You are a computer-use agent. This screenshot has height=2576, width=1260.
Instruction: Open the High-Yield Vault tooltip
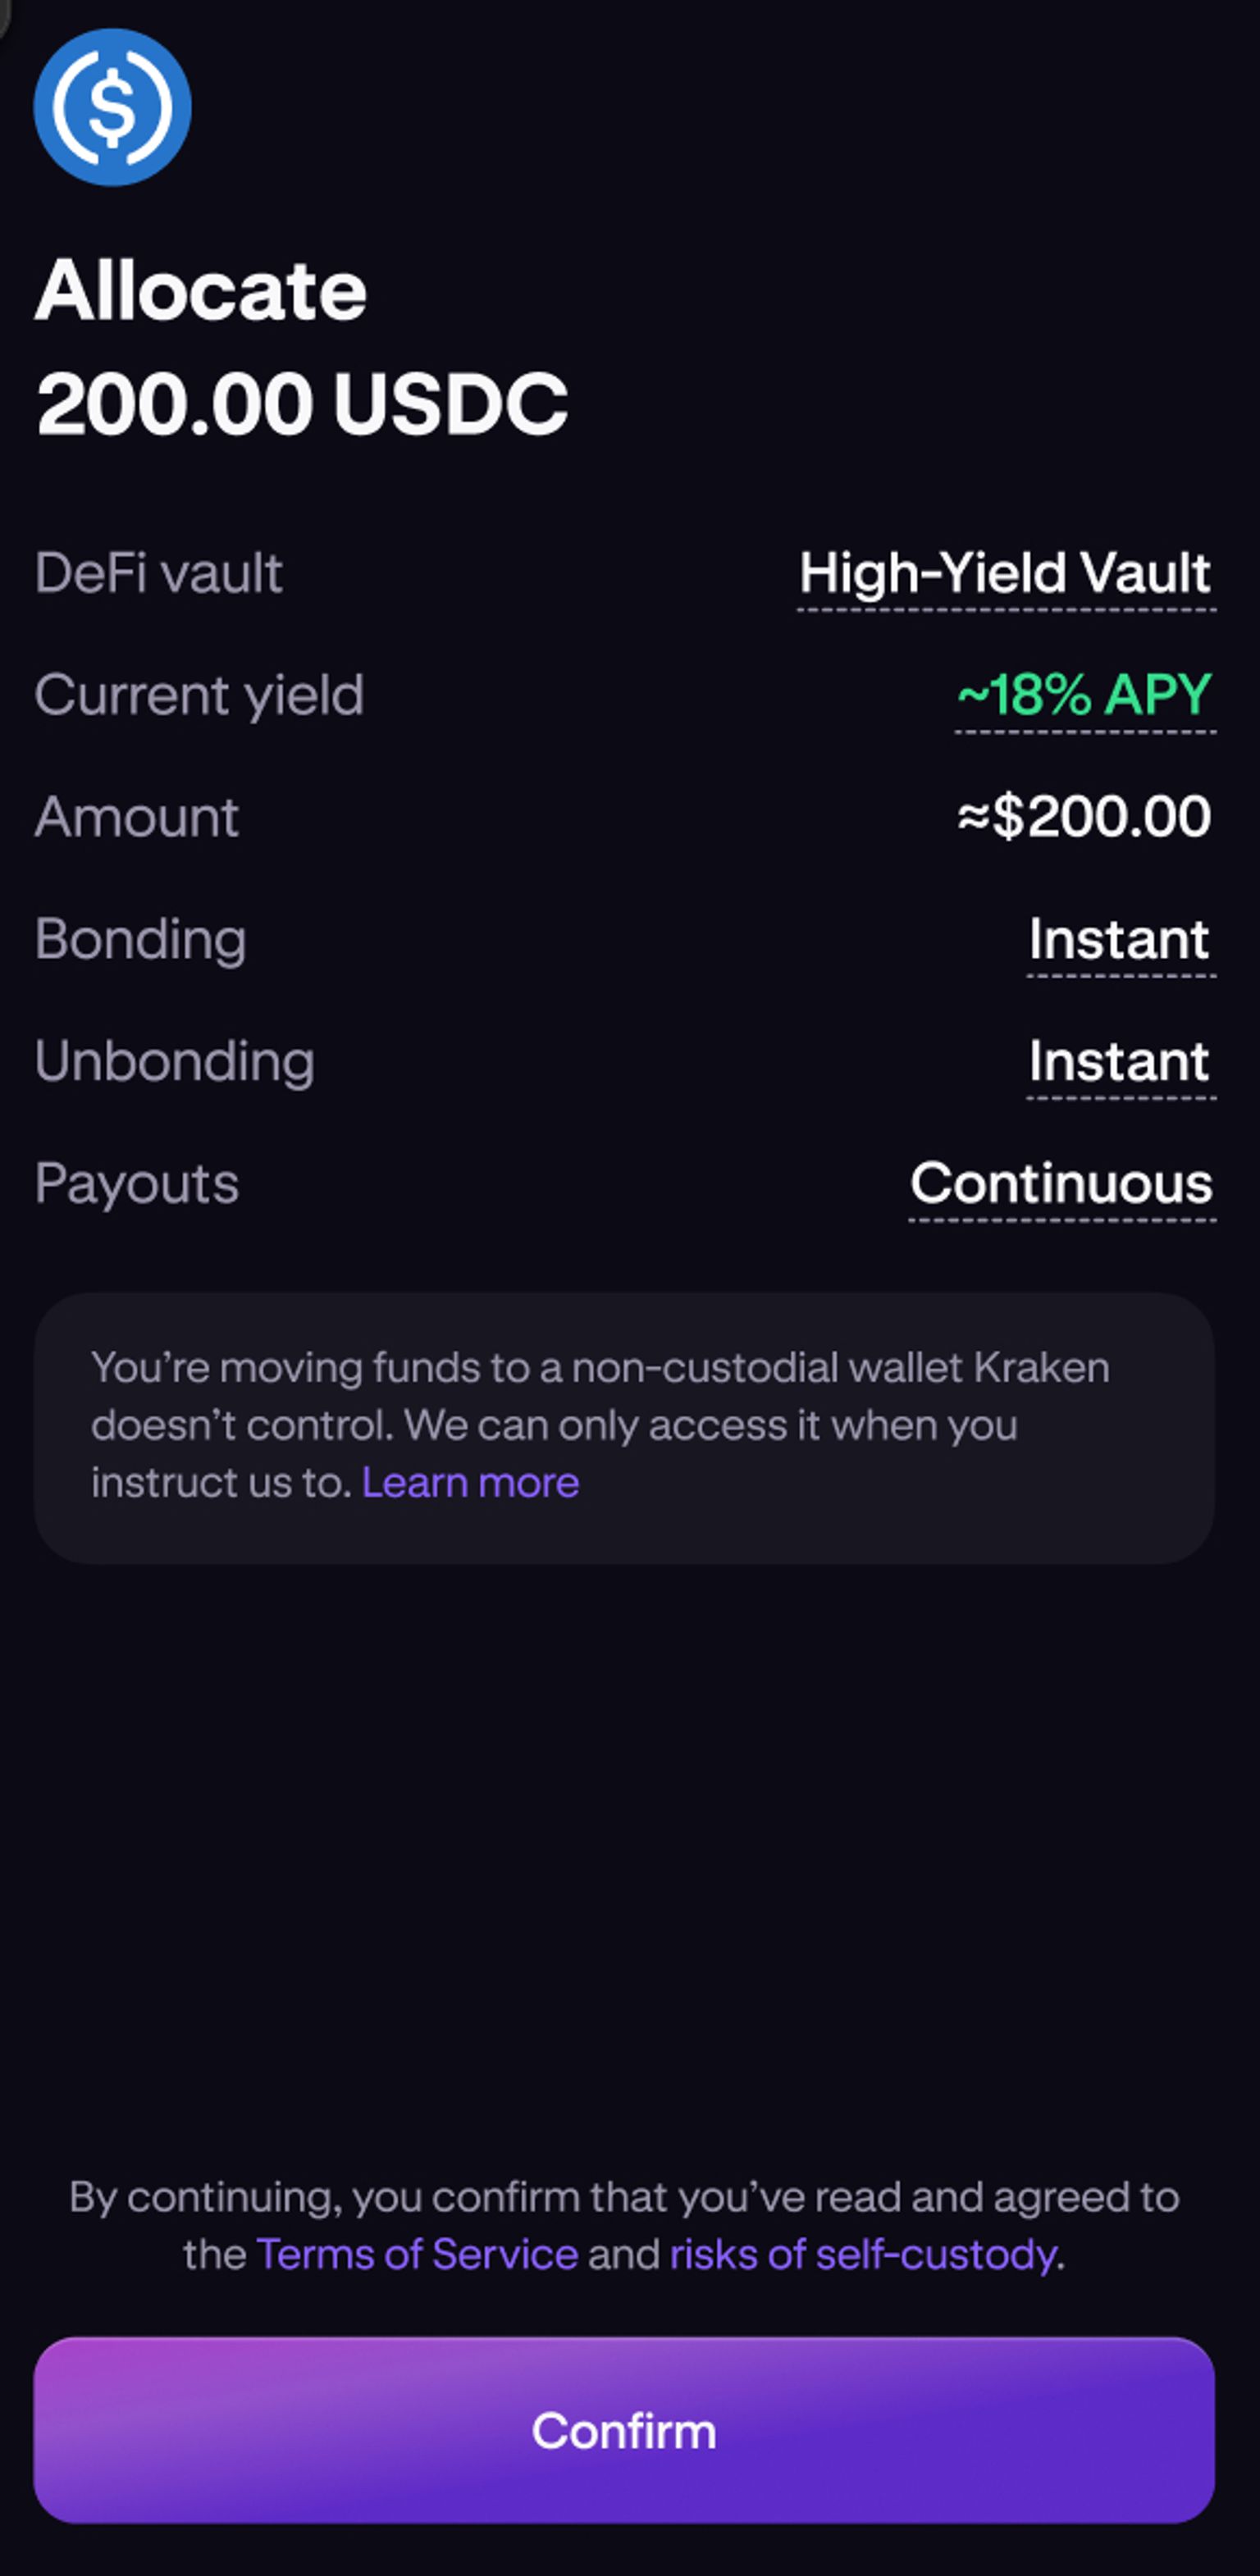pyautogui.click(x=1005, y=574)
